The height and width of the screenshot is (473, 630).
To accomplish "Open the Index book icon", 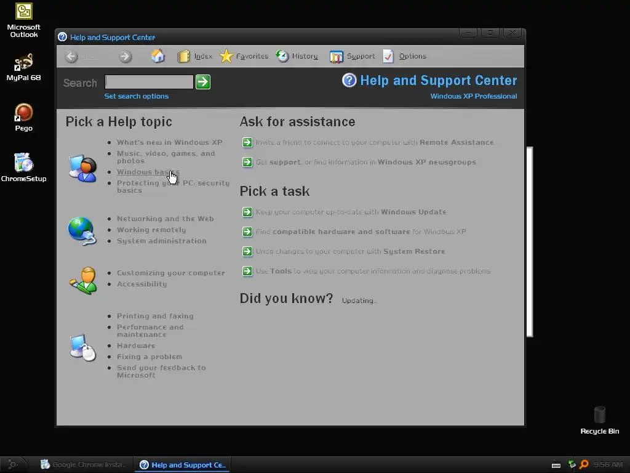I will click(x=183, y=56).
